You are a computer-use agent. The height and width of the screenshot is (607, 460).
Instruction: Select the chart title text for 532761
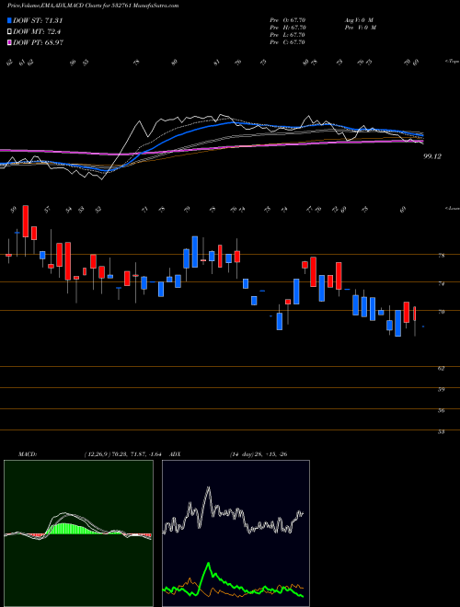point(93,6)
